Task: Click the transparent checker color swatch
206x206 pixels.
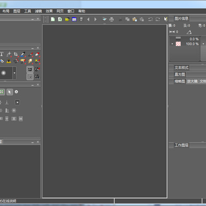Action: [178, 44]
